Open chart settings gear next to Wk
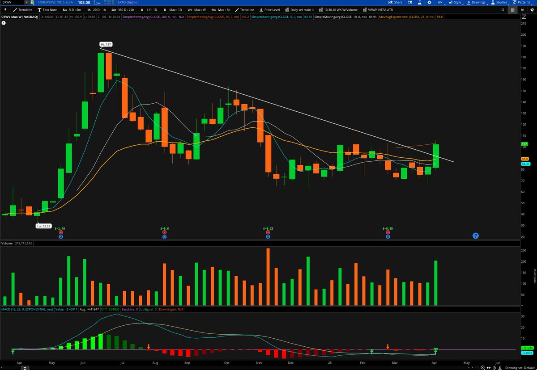 (x=430, y=2)
